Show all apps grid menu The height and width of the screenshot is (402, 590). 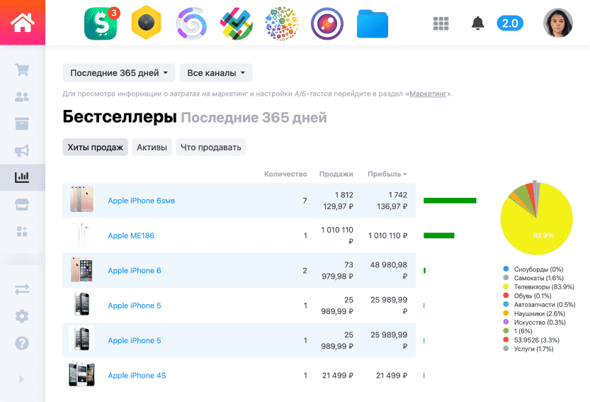[441, 23]
